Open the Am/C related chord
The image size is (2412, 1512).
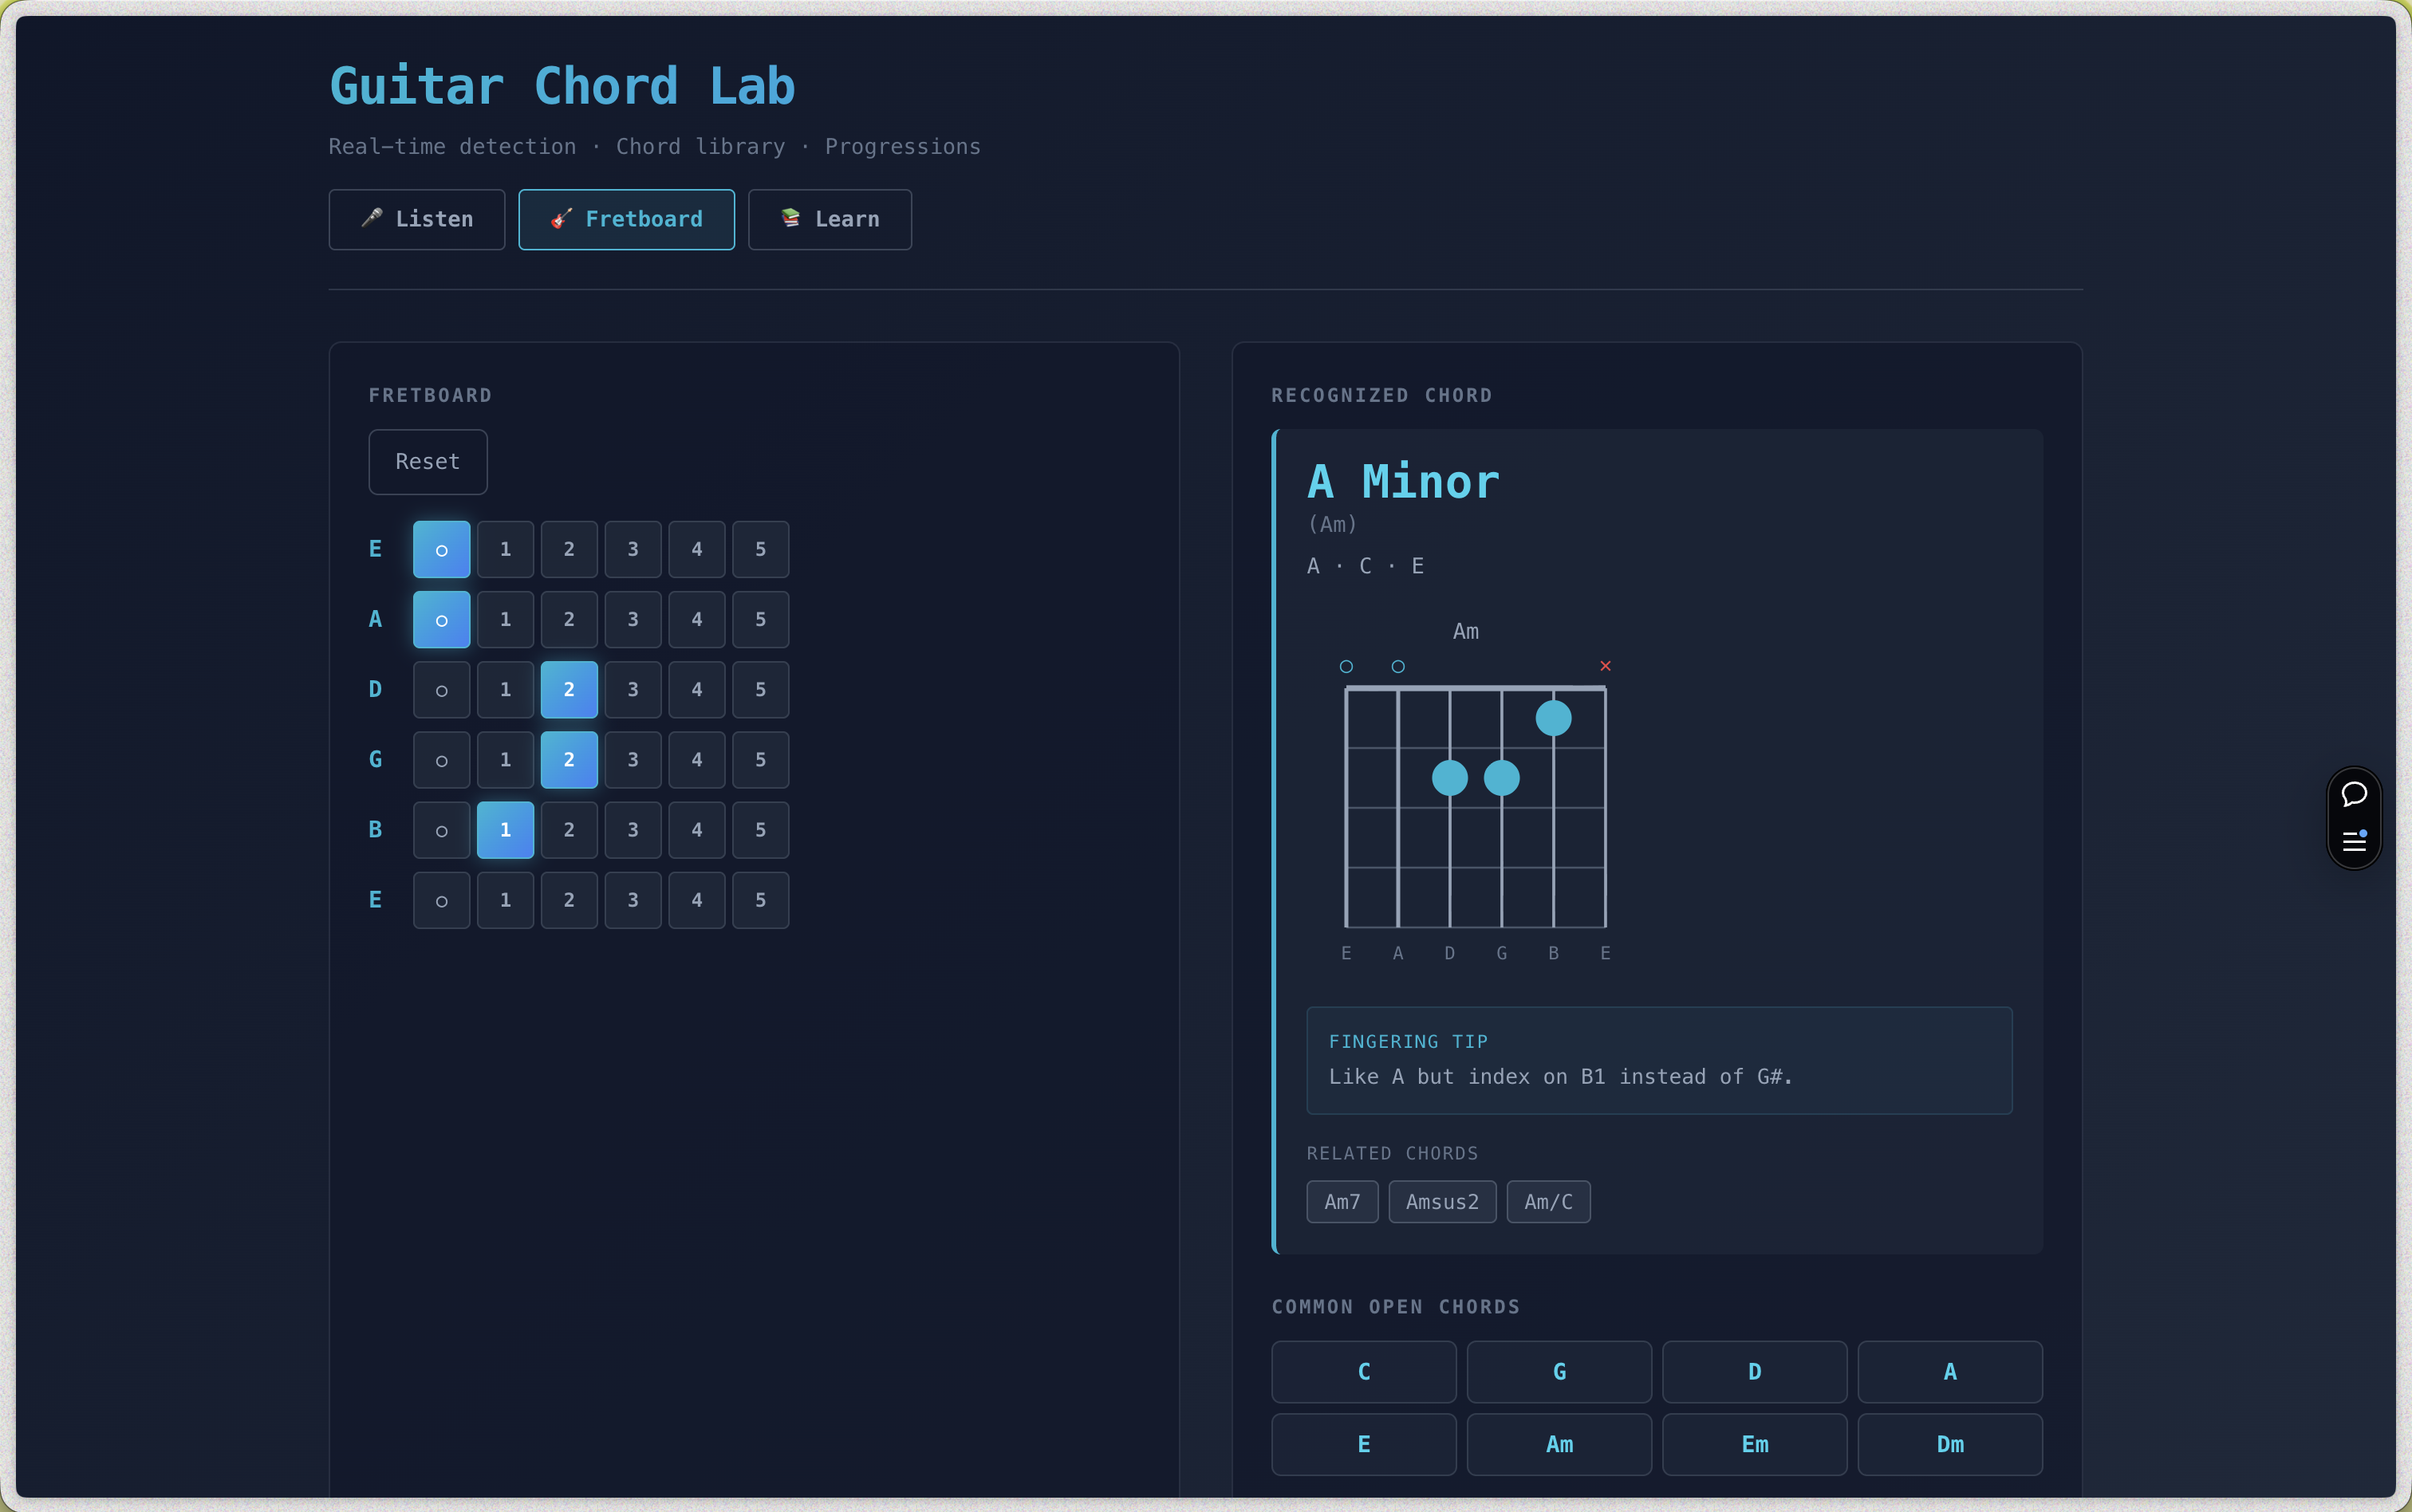tap(1548, 1202)
